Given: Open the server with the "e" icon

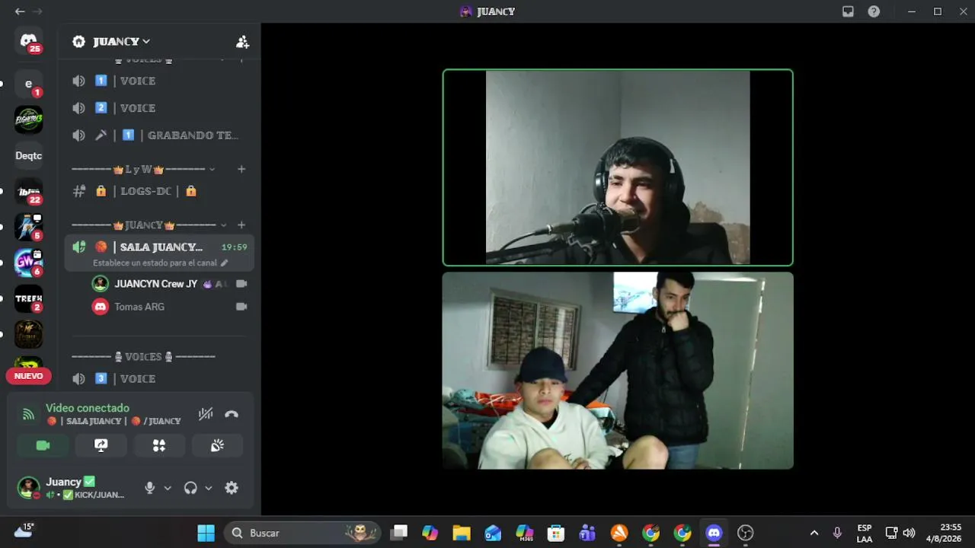Looking at the screenshot, I should tap(29, 84).
